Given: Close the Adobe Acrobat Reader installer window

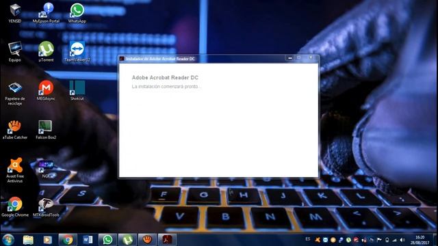Looking at the screenshot, I should tap(311, 57).
